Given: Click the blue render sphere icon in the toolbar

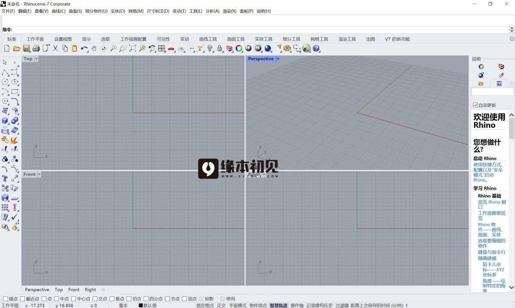Looking at the screenshot, I should click(268, 48).
